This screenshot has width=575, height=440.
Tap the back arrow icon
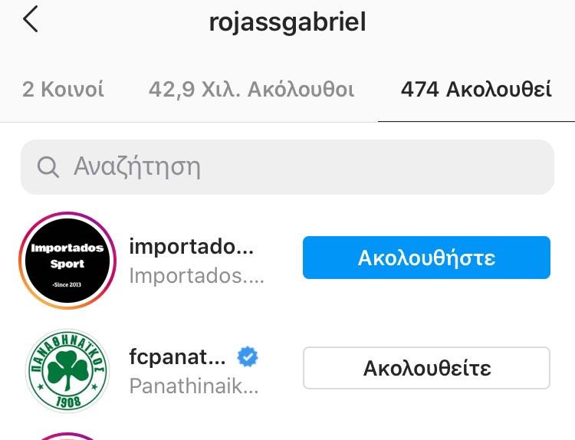pyautogui.click(x=31, y=19)
